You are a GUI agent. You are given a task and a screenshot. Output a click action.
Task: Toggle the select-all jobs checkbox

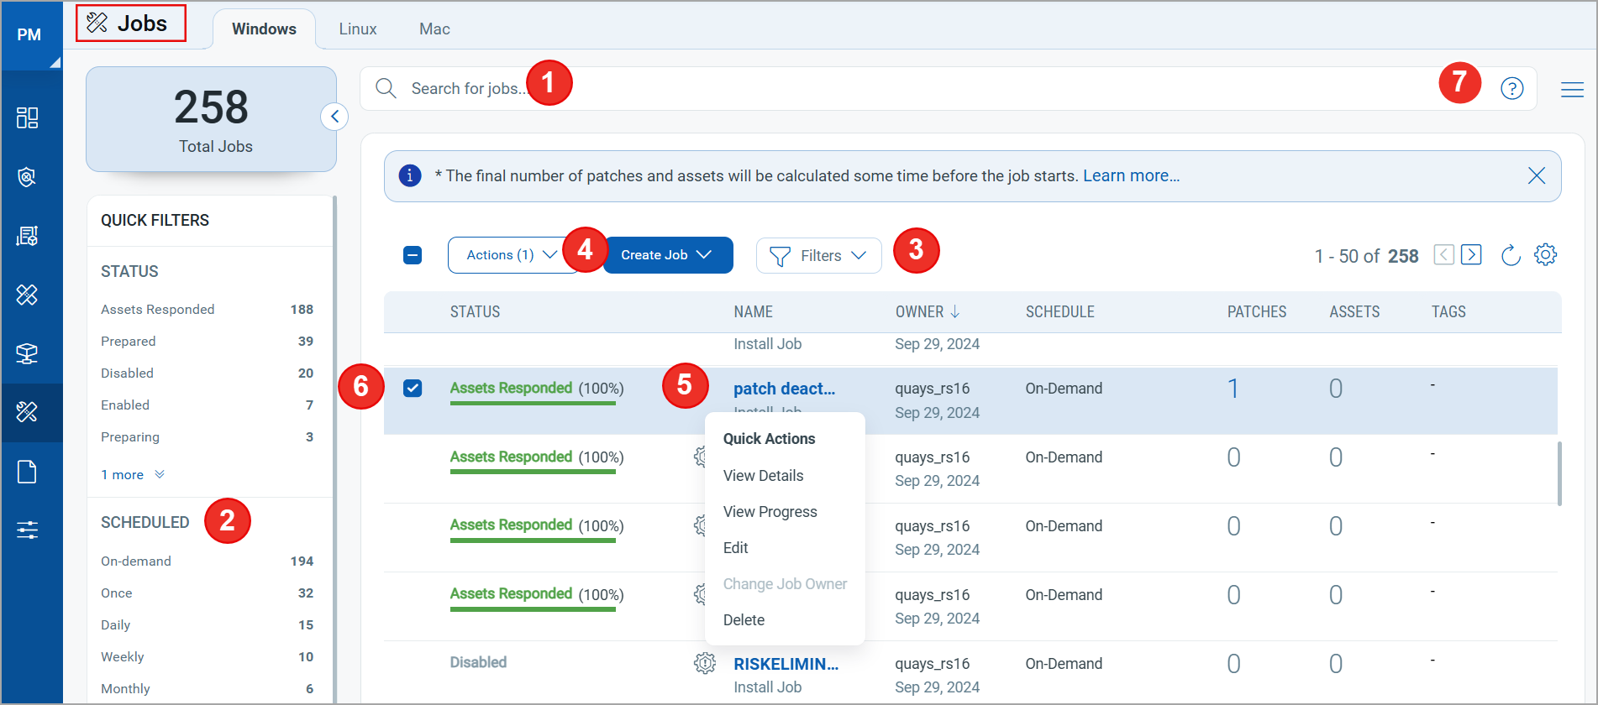click(413, 255)
